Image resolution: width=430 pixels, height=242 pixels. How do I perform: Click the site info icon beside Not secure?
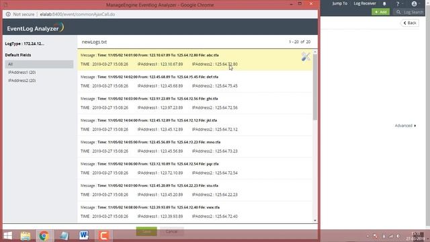pyautogui.click(x=8, y=14)
